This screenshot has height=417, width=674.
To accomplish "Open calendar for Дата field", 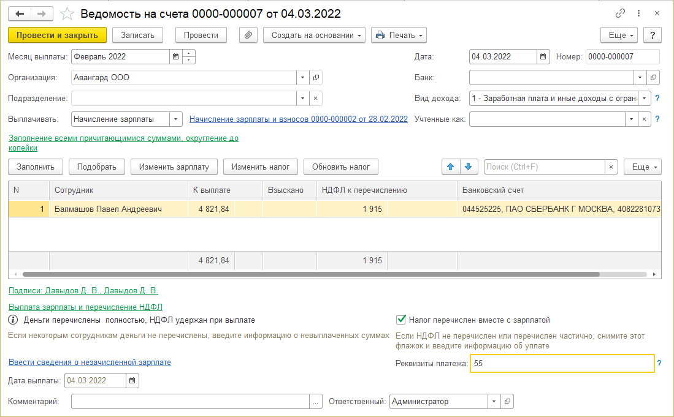I will [x=543, y=57].
